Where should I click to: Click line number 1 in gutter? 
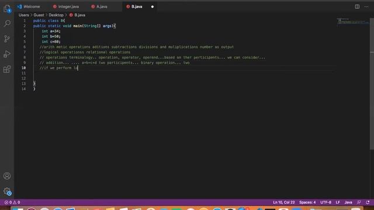point(25,21)
